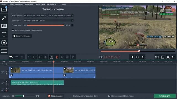Open the Titles text tab
Screen dimensions: 177x99
4,34
